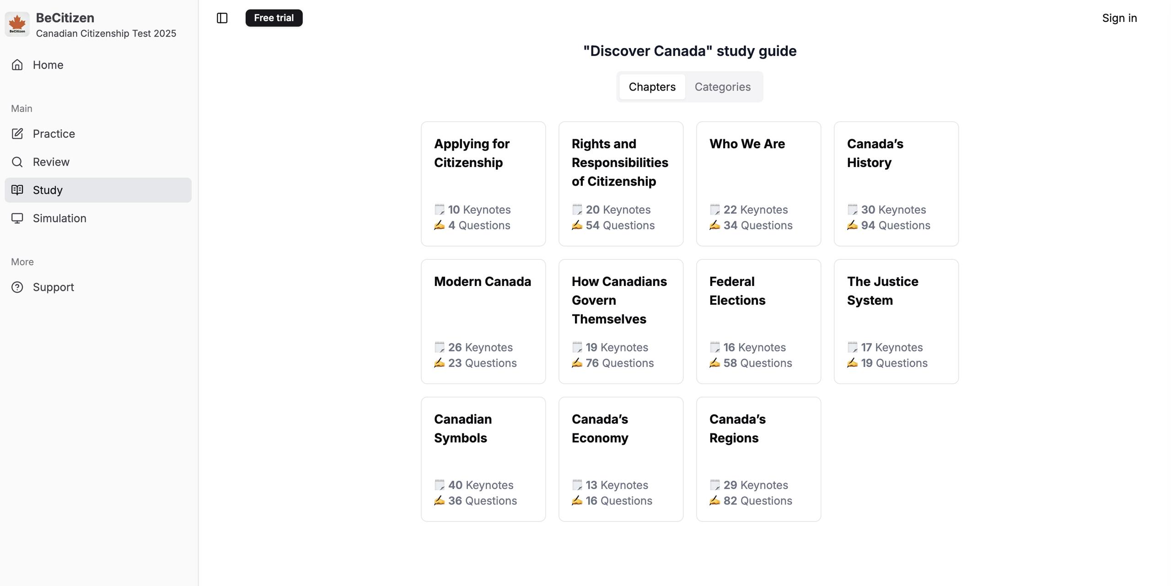Viewport: 1171px width, 586px height.
Task: Open the Modern Canada chapter card
Action: tap(483, 322)
